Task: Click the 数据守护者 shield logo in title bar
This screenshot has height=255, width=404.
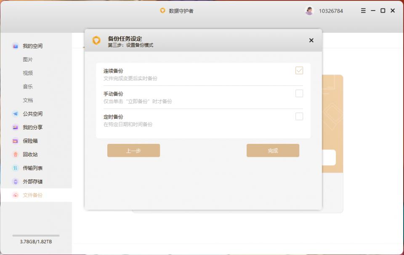Action: 162,11
